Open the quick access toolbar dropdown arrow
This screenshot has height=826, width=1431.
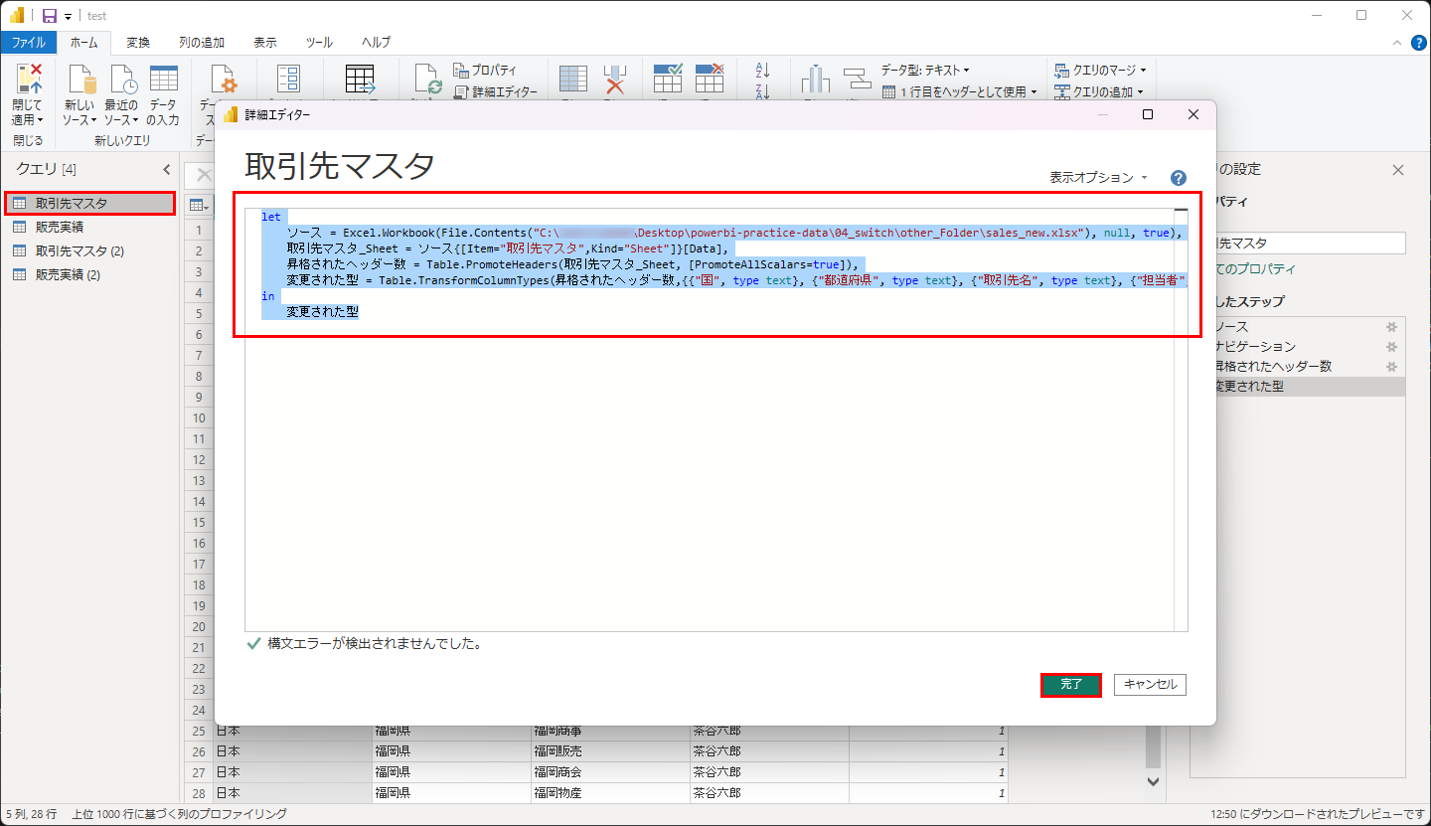[x=68, y=17]
